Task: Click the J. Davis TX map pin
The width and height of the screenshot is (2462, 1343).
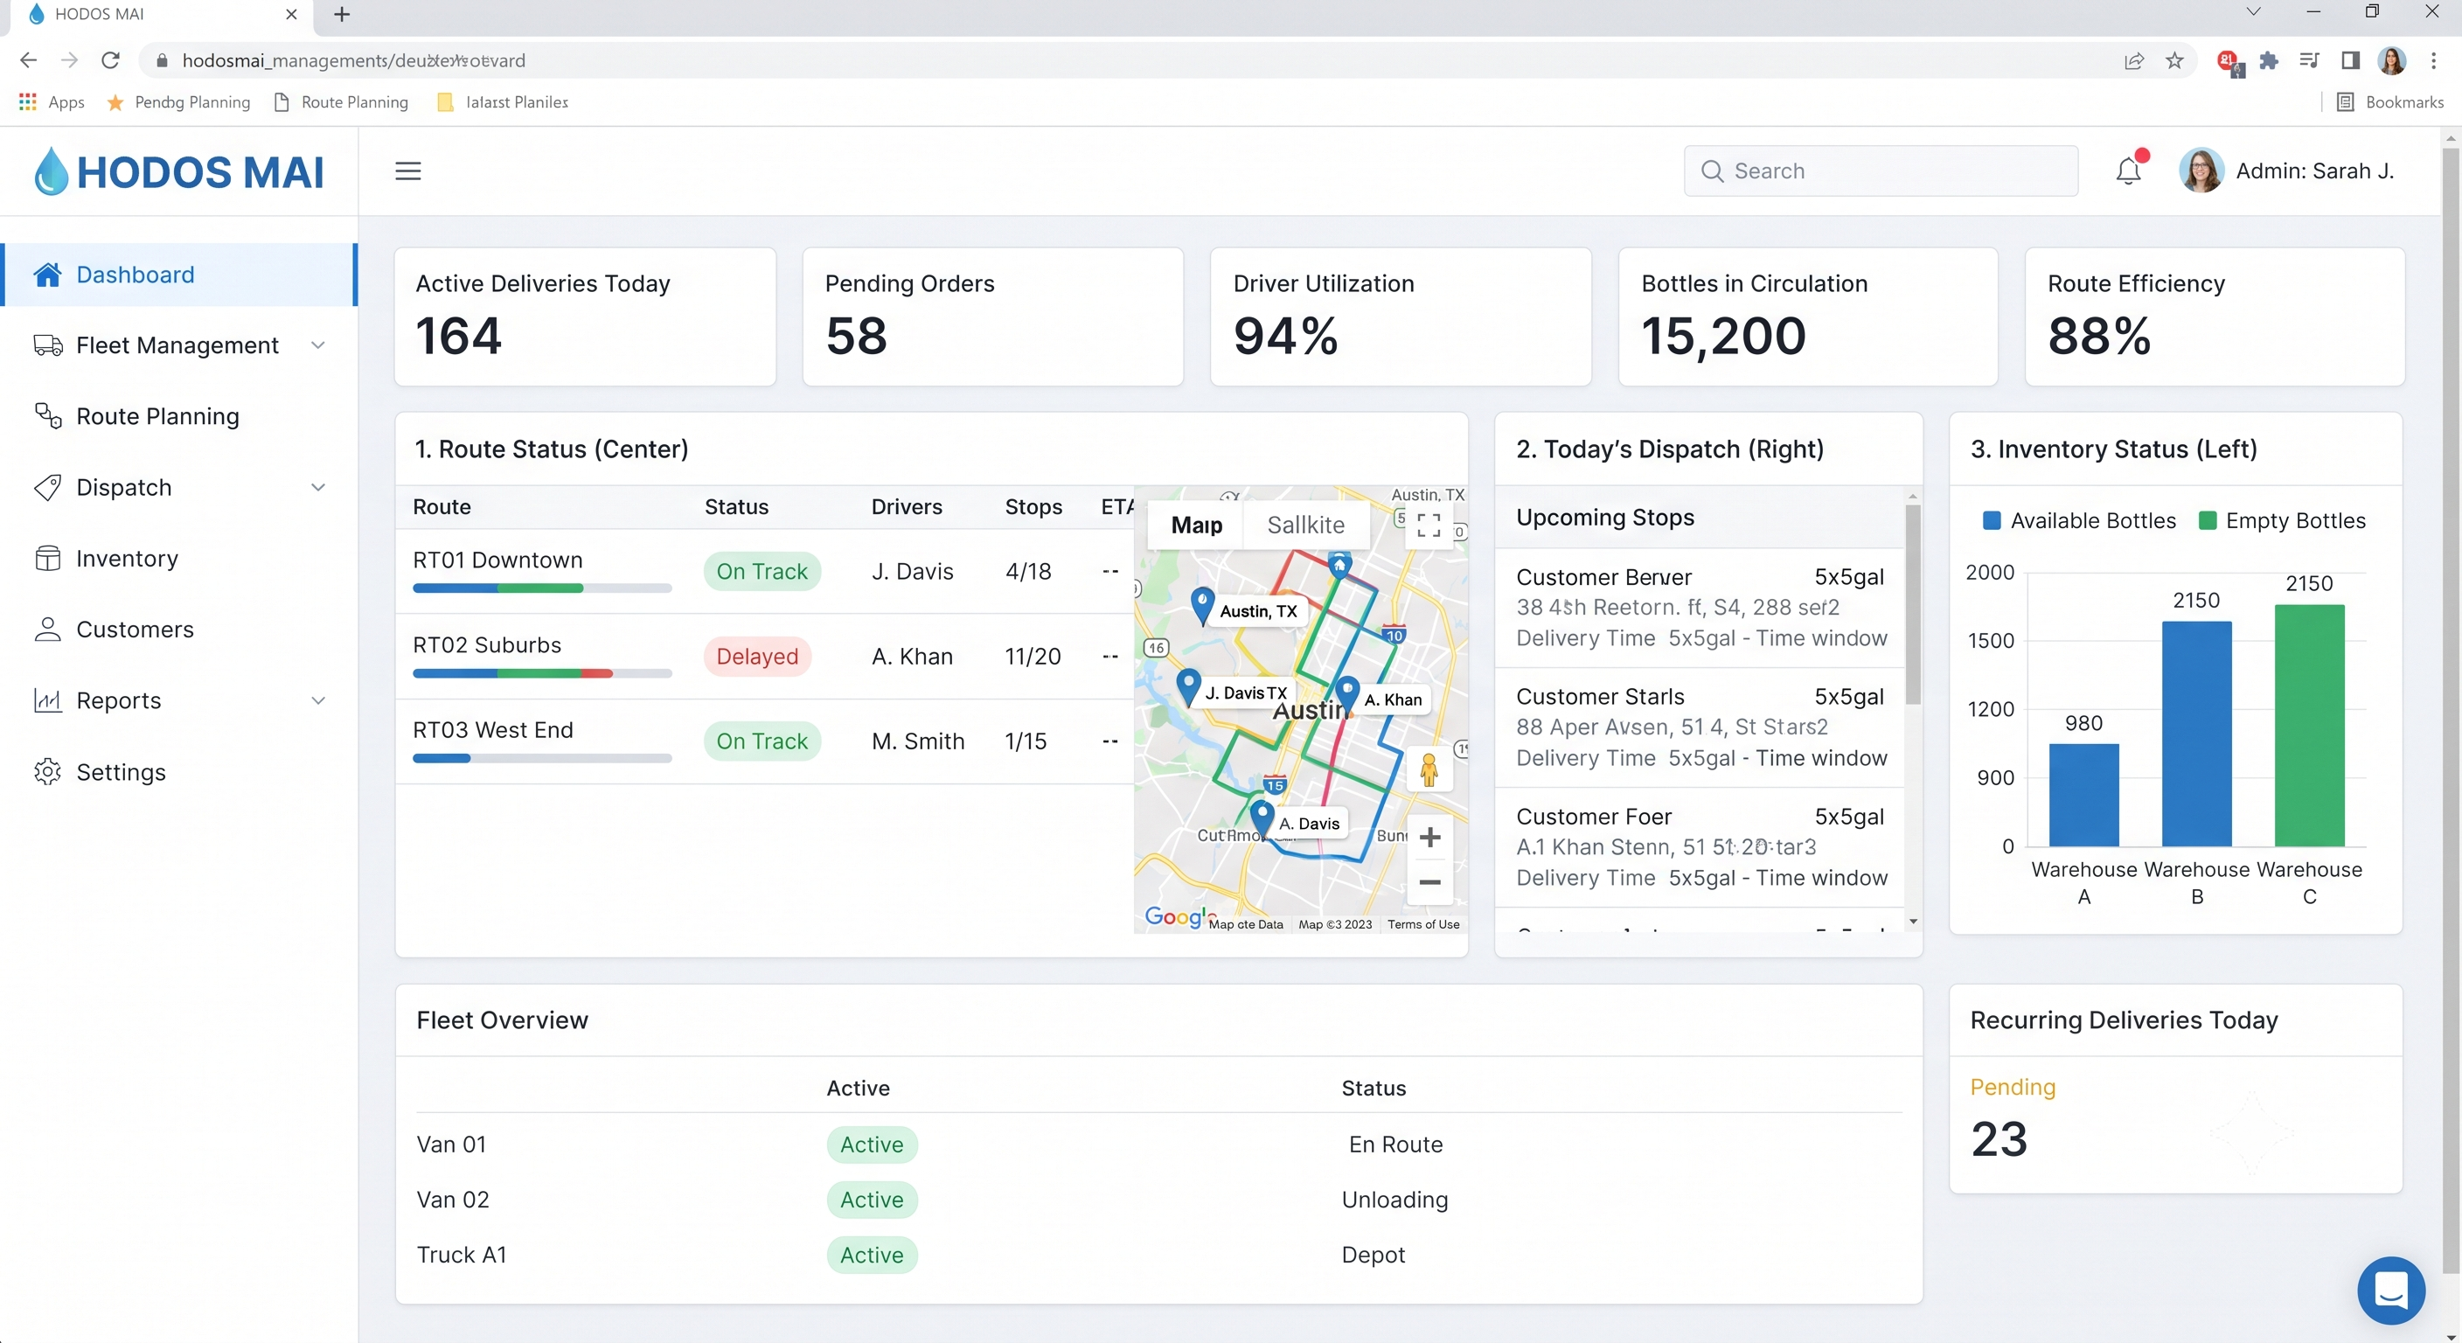Action: (1188, 686)
